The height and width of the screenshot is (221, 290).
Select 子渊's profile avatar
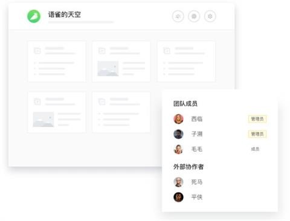click(178, 134)
